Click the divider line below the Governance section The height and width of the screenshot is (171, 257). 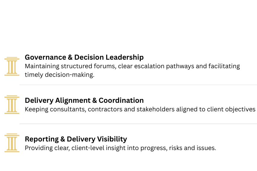[x=138, y=85]
